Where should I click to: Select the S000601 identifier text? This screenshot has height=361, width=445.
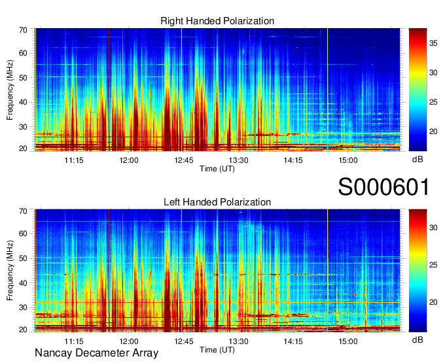pos(383,186)
